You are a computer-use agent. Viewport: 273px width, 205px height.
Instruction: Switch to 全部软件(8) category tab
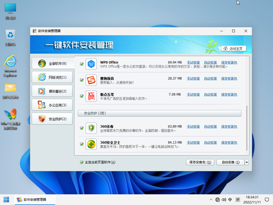[53, 63]
